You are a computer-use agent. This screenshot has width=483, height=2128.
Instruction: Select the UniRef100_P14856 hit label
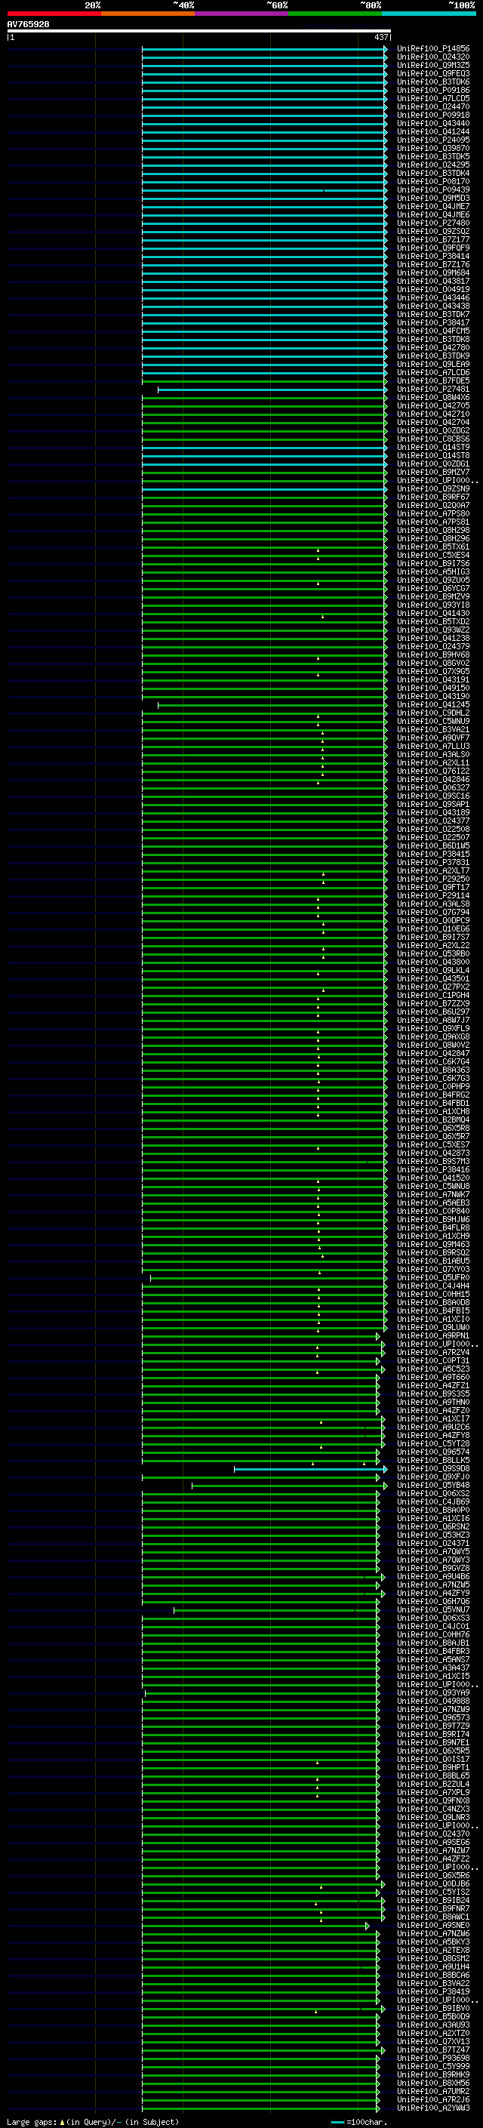pos(432,49)
